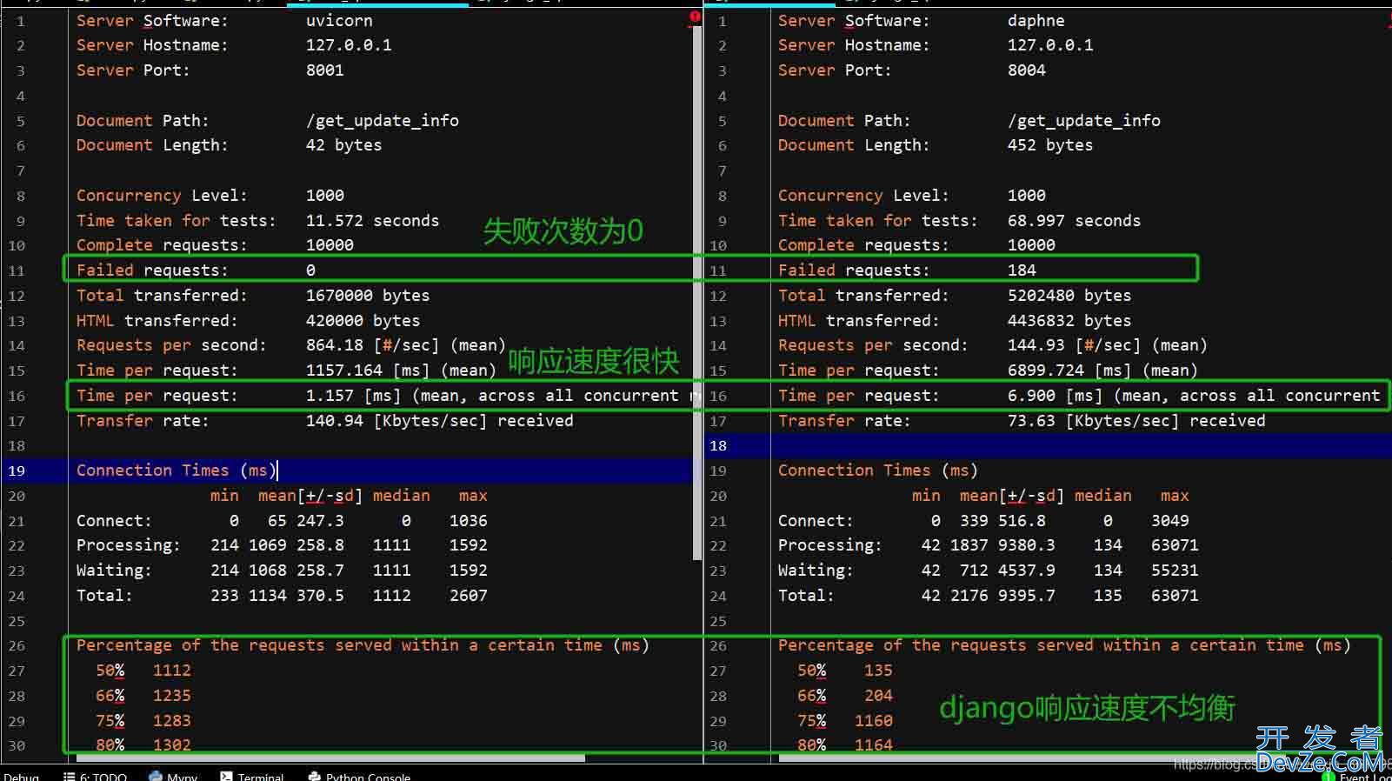Click the Terminal icon in bottom bar
Viewport: 1392px width, 781px height.
pyautogui.click(x=226, y=776)
